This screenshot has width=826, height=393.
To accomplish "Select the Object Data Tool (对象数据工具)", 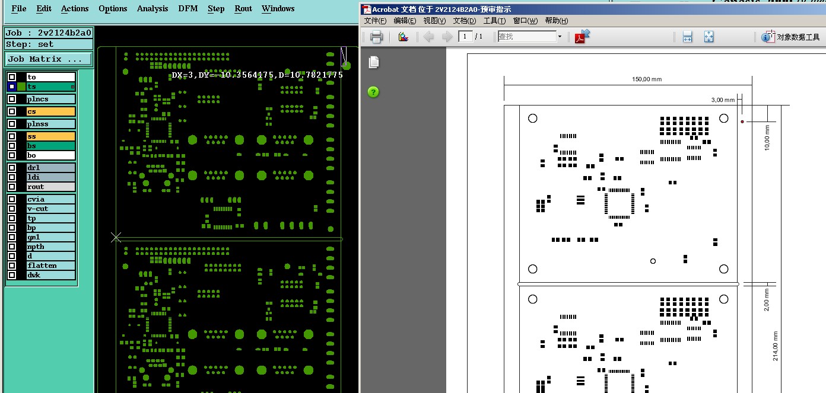I will pos(791,37).
